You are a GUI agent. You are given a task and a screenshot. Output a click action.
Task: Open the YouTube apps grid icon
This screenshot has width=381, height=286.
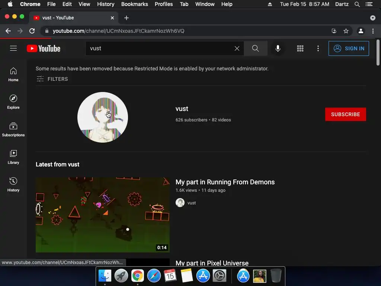(300, 48)
